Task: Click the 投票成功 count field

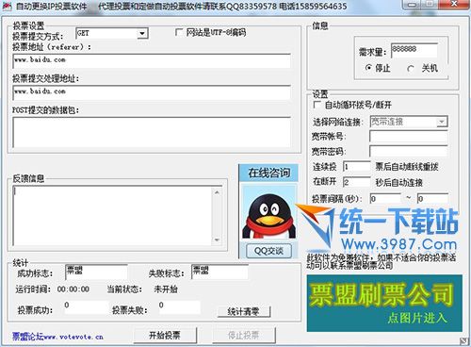Action: tap(86, 306)
